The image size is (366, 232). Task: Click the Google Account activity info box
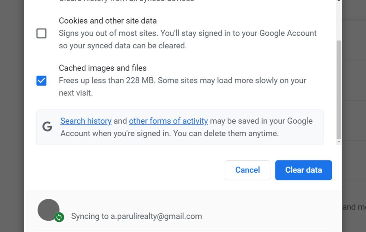[x=180, y=127]
